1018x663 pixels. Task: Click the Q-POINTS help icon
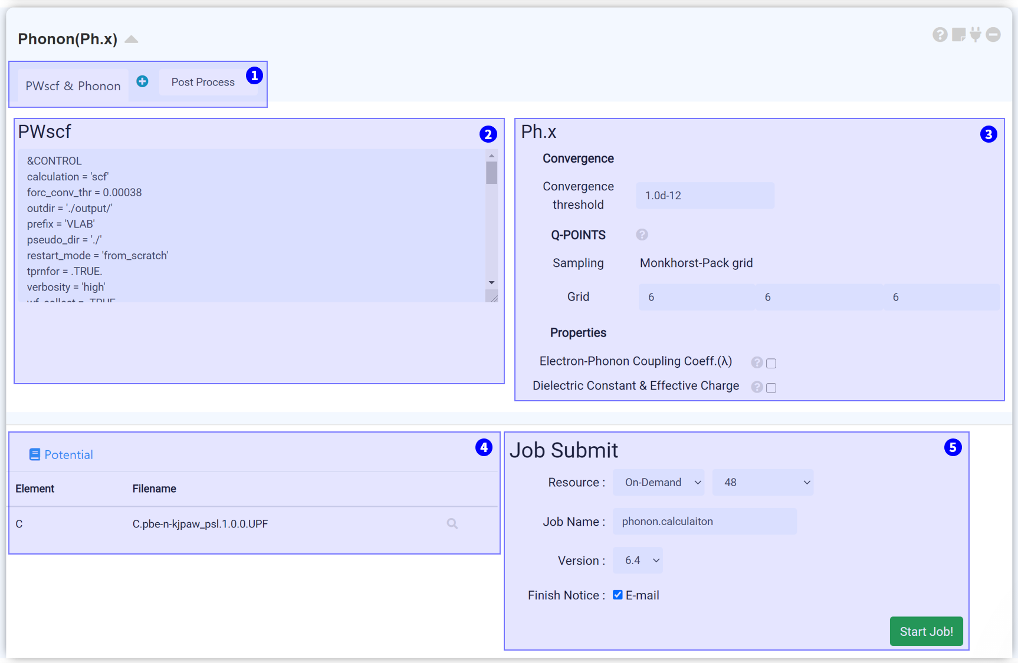coord(642,235)
